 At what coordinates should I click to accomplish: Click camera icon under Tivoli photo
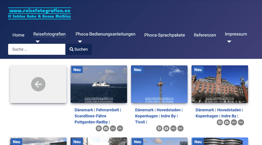coord(166,129)
